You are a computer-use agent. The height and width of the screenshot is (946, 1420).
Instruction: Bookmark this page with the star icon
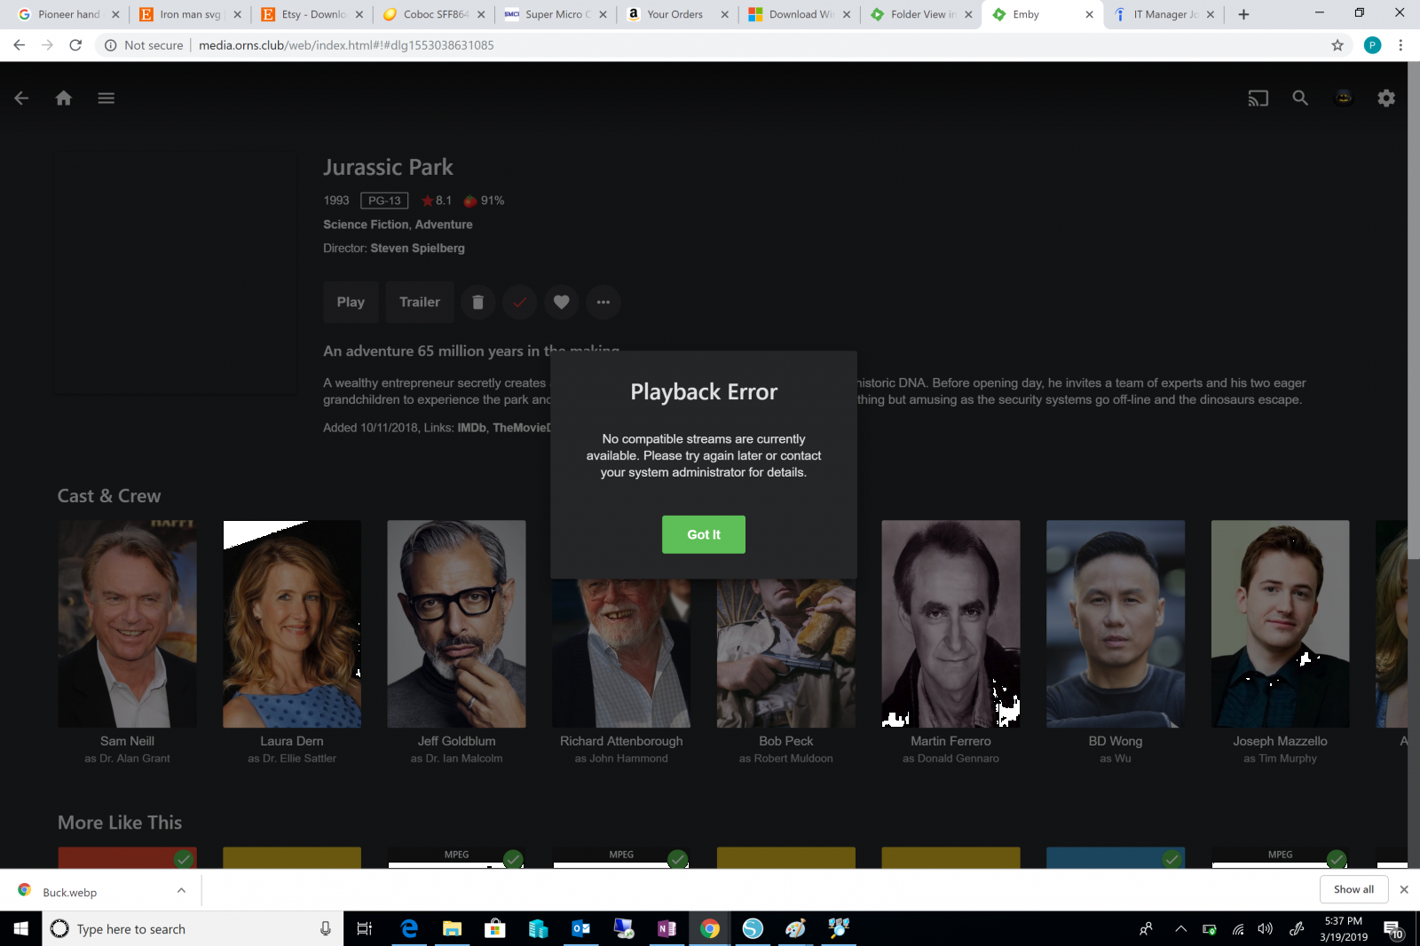(x=1337, y=45)
